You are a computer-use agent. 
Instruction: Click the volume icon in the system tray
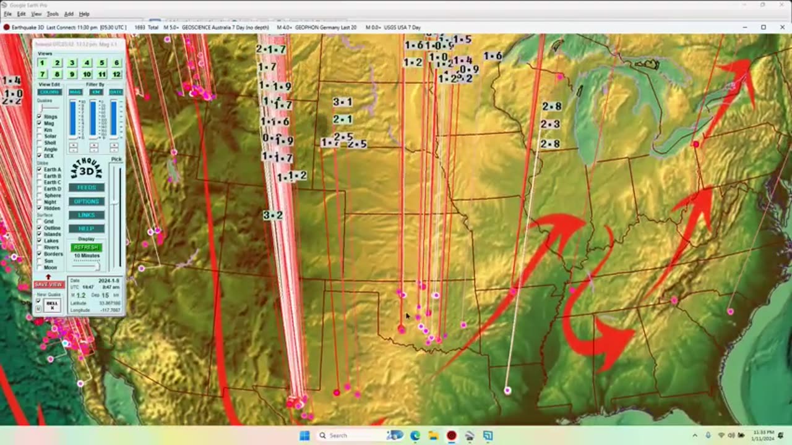click(731, 436)
